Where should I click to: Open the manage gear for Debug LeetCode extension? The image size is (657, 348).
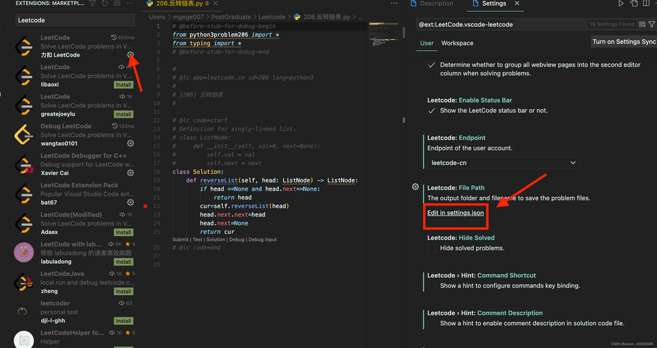coord(130,143)
